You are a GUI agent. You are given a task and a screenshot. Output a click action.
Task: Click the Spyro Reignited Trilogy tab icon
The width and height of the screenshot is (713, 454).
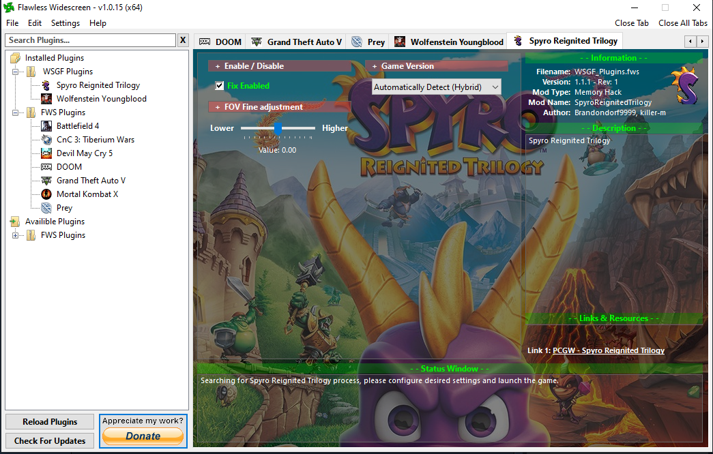518,41
